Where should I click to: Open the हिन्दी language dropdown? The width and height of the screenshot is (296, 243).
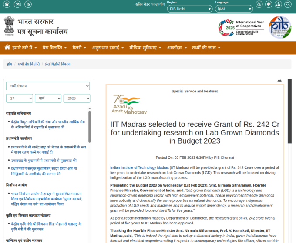[234, 9]
